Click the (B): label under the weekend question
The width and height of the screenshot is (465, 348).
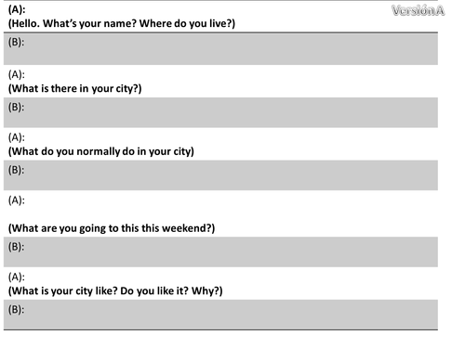click(x=16, y=247)
